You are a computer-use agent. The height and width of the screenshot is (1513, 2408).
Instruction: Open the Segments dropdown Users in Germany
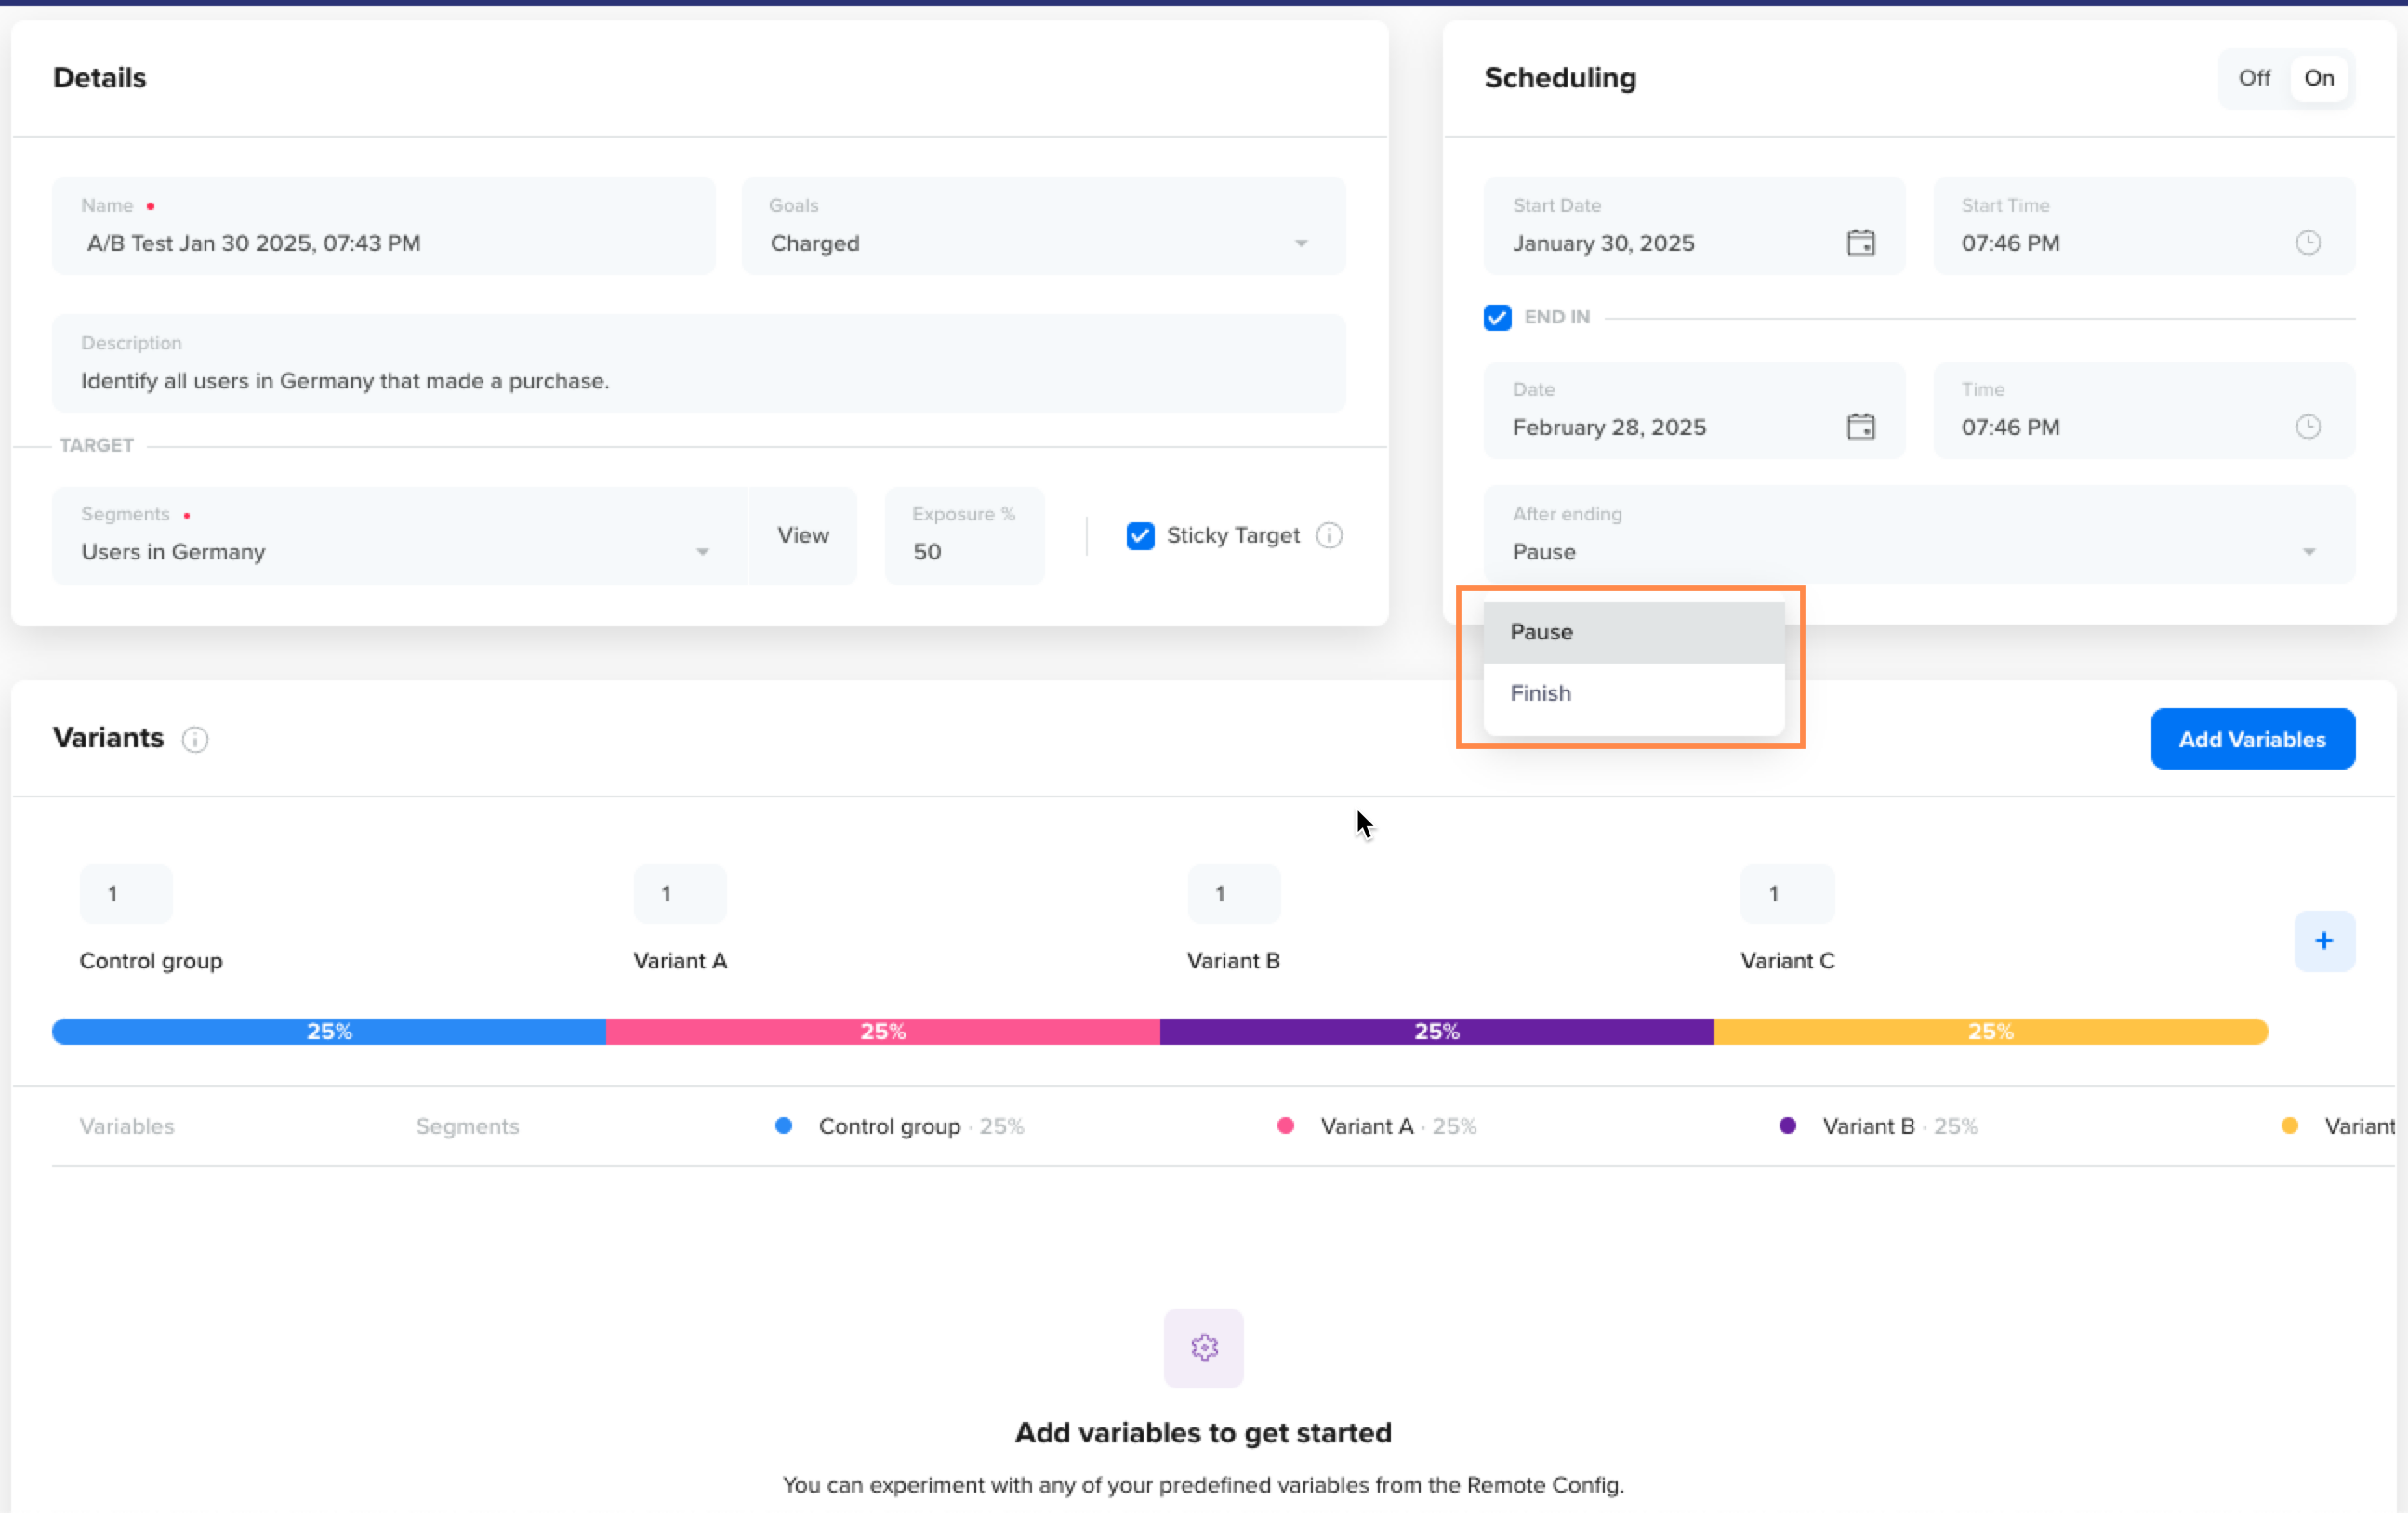tap(399, 535)
